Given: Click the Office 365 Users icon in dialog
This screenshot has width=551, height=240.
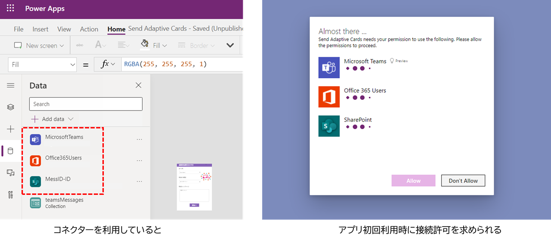Looking at the screenshot, I should (x=329, y=97).
